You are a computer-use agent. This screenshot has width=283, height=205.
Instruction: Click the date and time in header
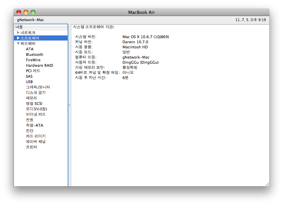click(x=251, y=20)
